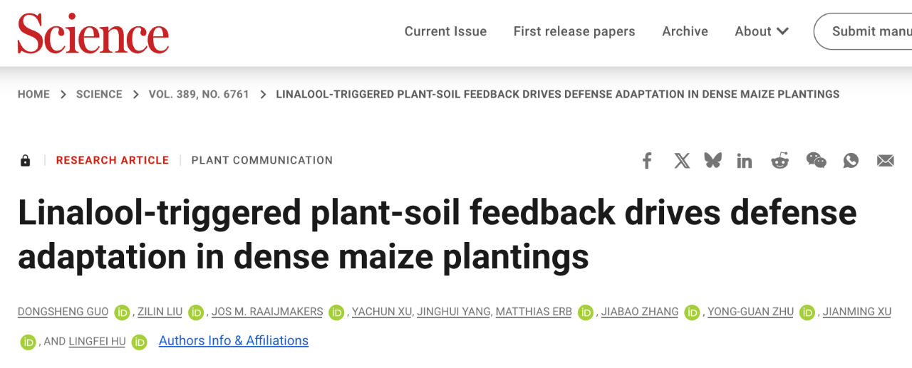Click the Submit manuscript button
Screen dimensions: 912x368
coord(864,31)
